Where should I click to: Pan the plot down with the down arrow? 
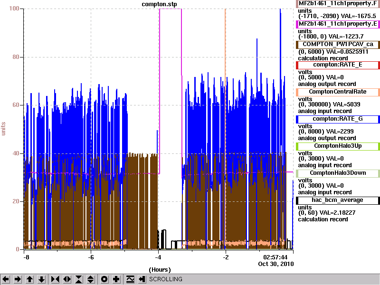point(41,279)
